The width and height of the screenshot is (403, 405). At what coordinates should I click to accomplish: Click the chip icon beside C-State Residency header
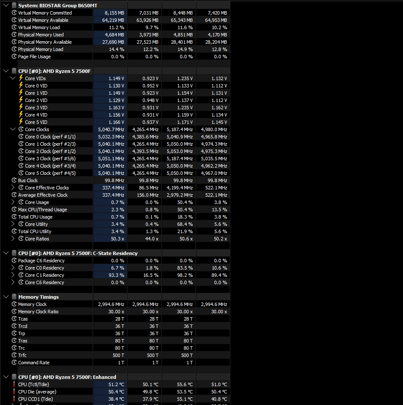[x=14, y=253]
